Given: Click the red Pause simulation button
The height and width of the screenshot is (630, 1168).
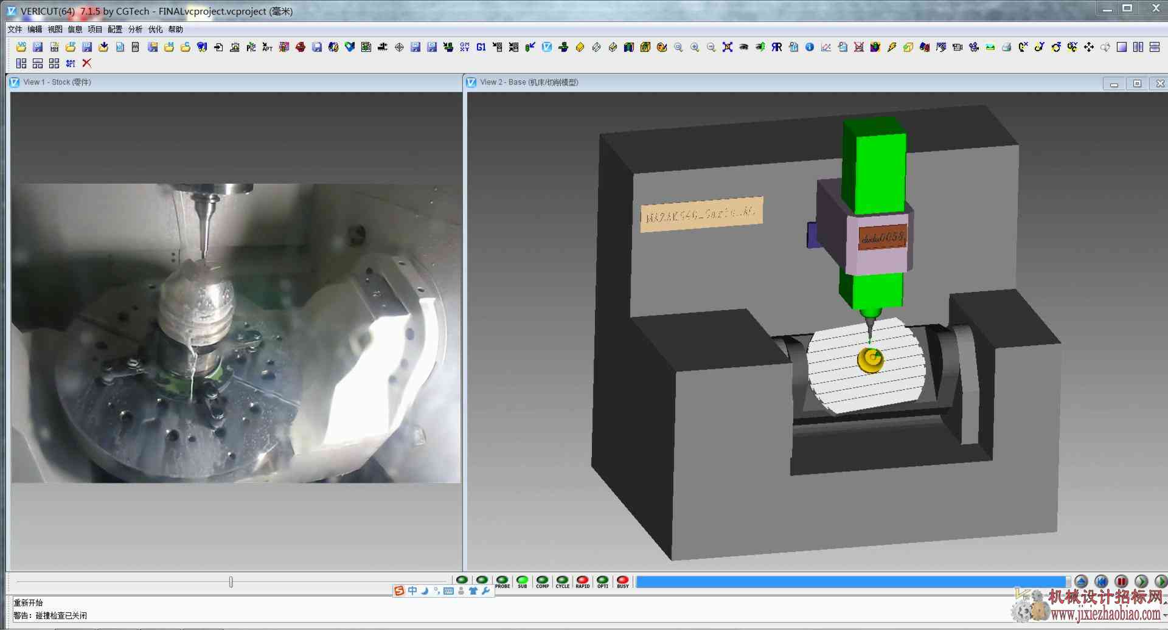Looking at the screenshot, I should pos(1121,581).
